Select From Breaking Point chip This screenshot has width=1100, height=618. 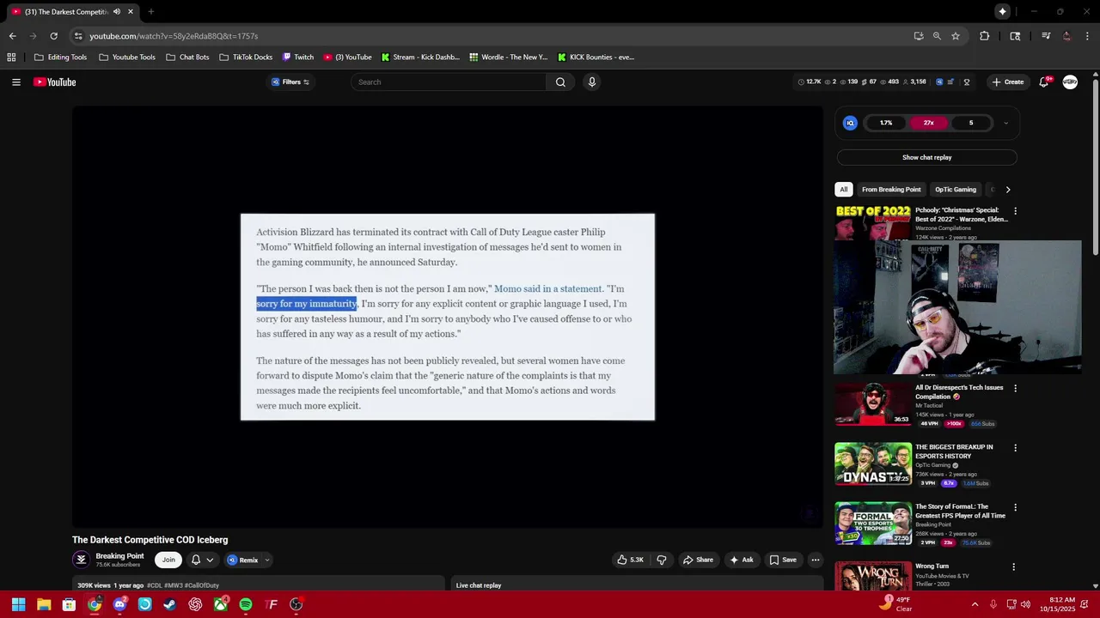891,190
